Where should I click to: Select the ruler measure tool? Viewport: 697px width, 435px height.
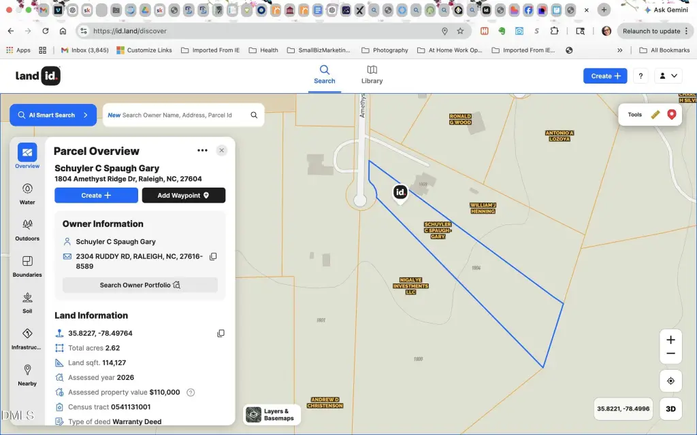pyautogui.click(x=655, y=114)
